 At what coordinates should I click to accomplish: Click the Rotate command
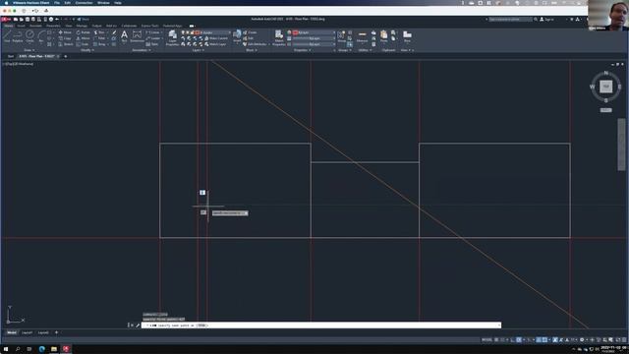pos(83,32)
